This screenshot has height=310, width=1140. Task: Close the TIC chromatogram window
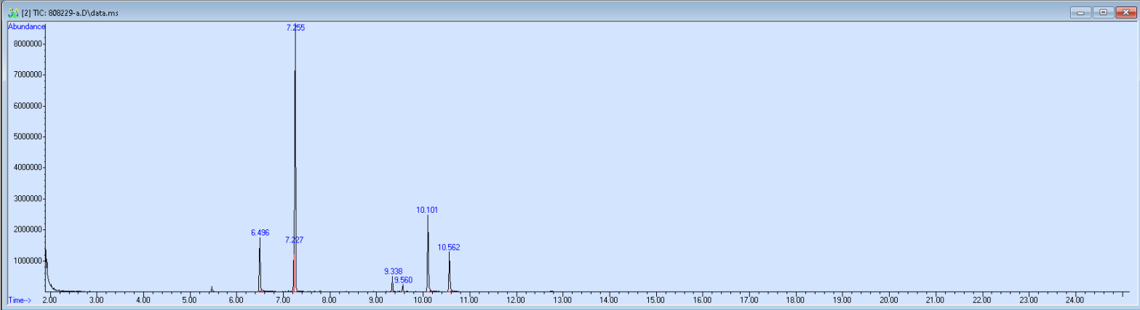point(1125,12)
